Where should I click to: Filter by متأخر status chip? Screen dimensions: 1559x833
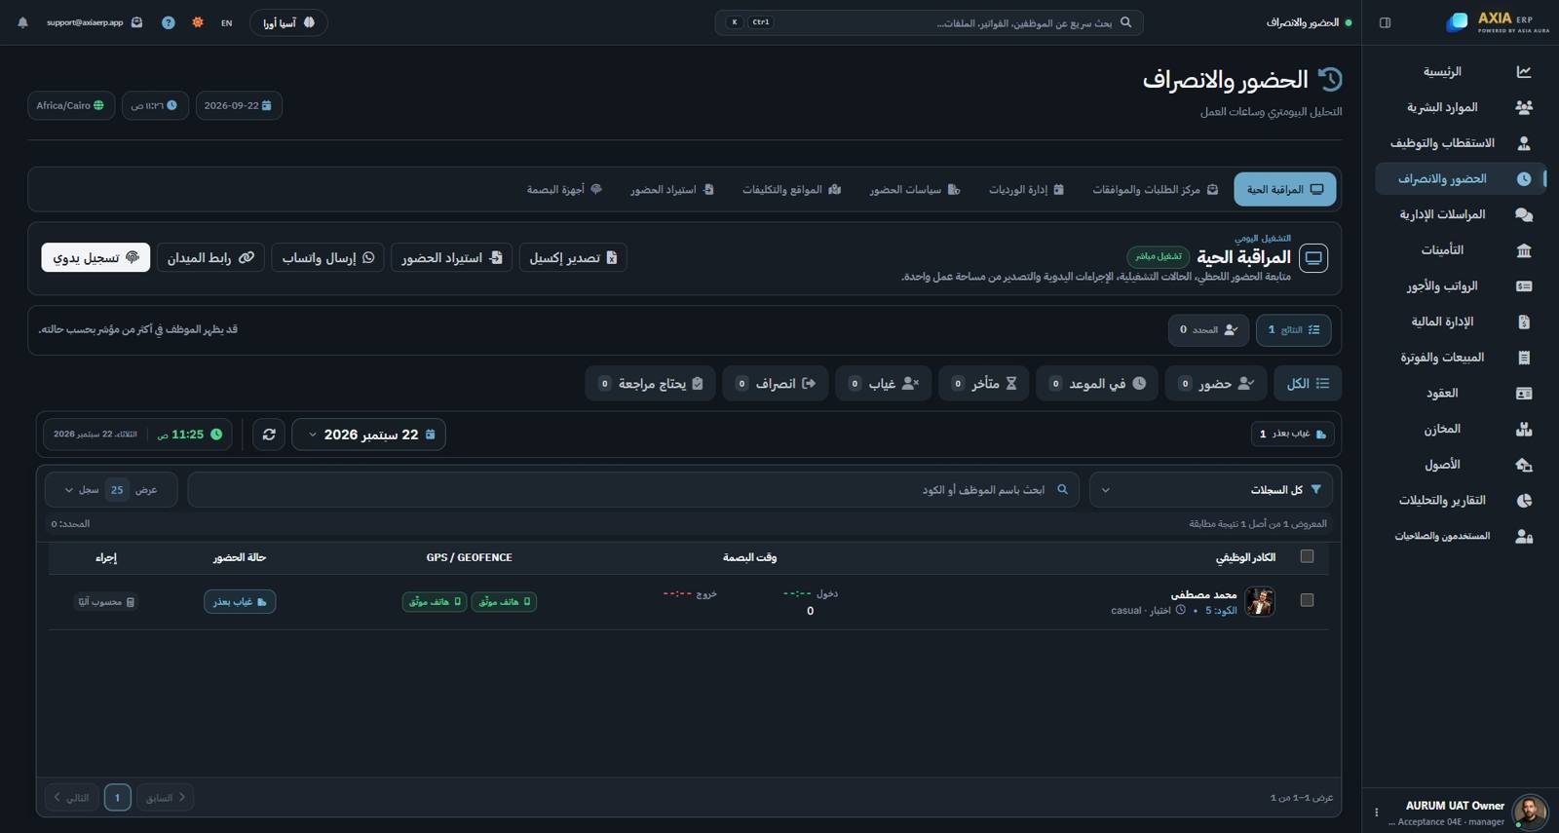click(984, 384)
